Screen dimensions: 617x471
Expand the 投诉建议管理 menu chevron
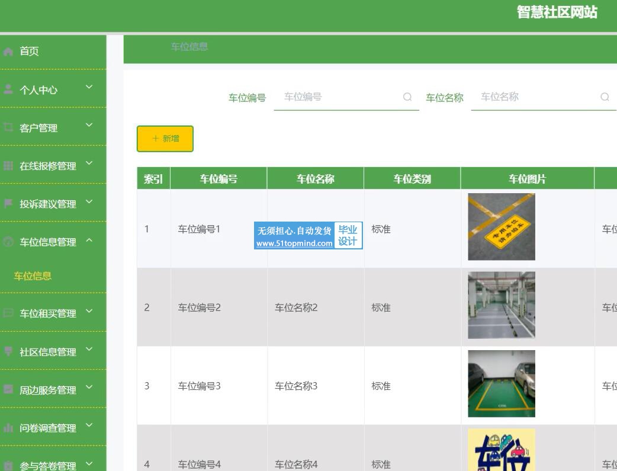[89, 201]
